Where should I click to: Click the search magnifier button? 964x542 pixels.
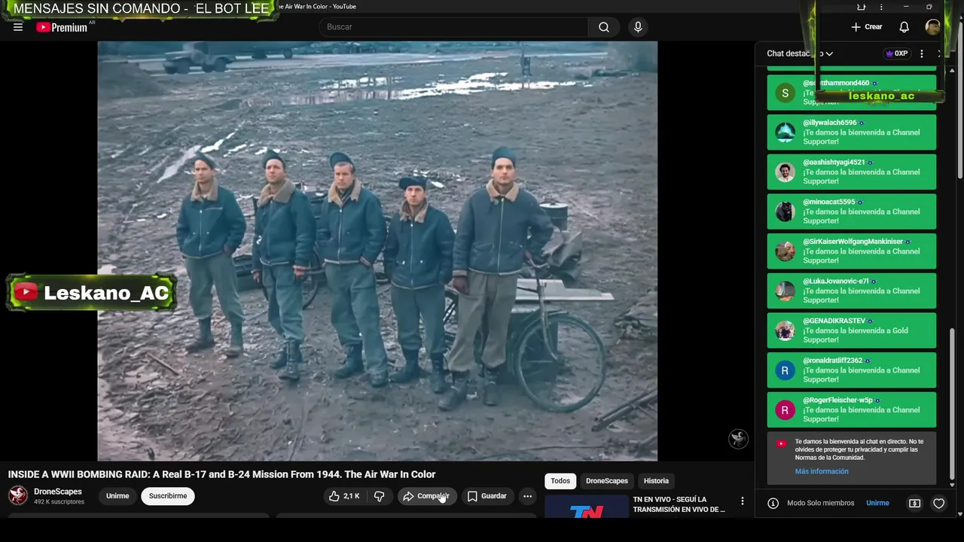pos(604,27)
